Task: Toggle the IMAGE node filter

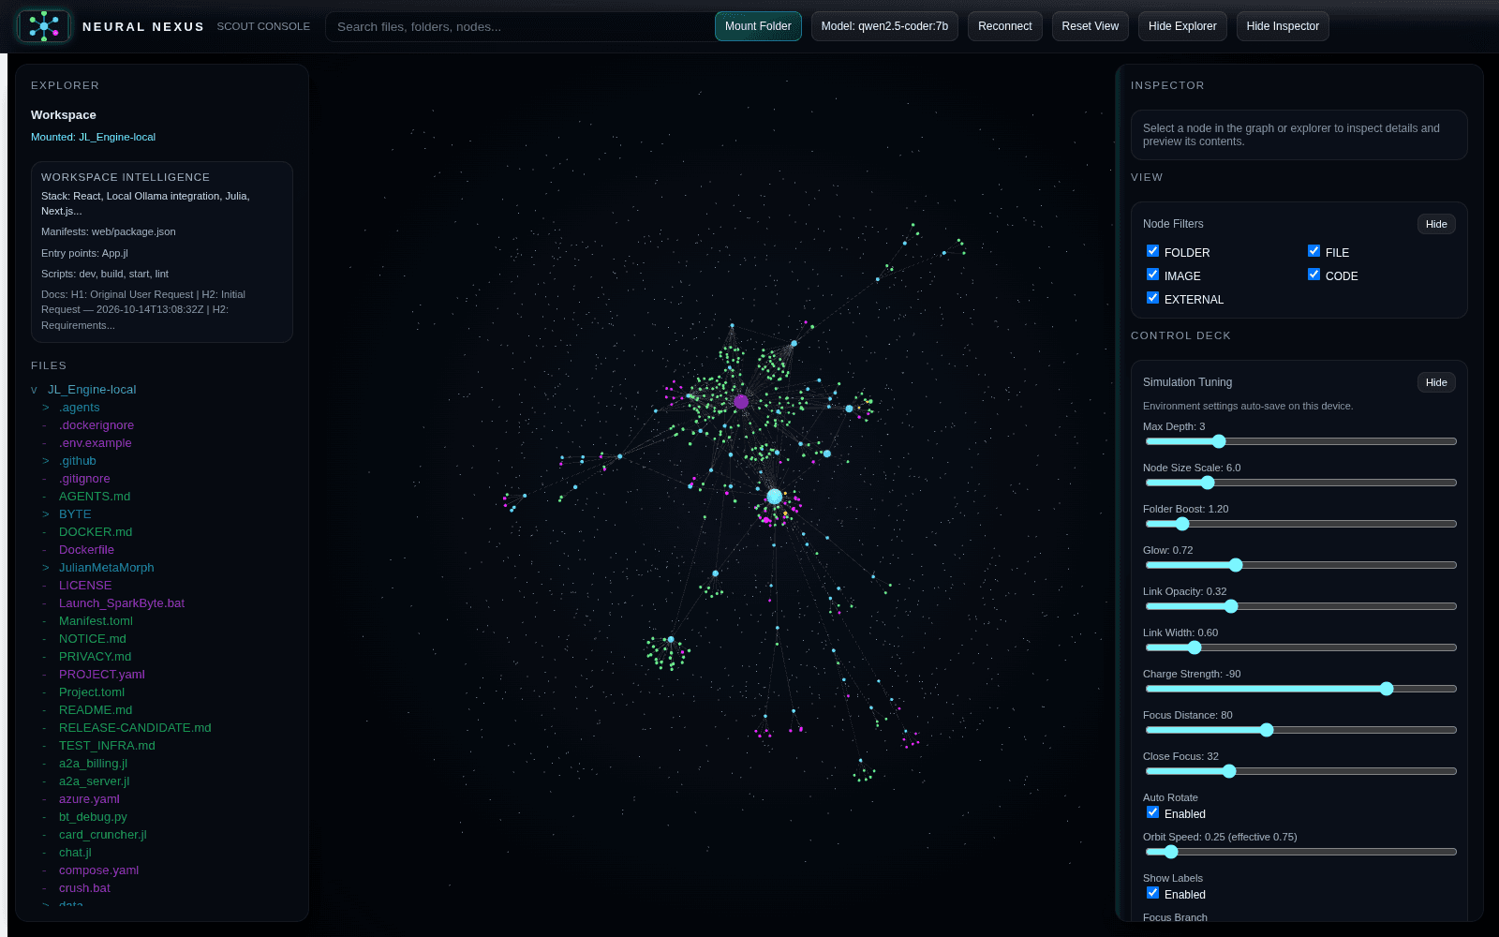Action: (1152, 275)
